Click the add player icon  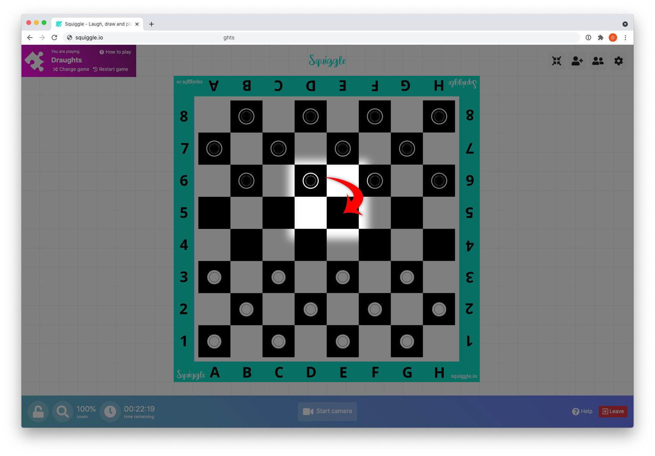click(x=577, y=61)
